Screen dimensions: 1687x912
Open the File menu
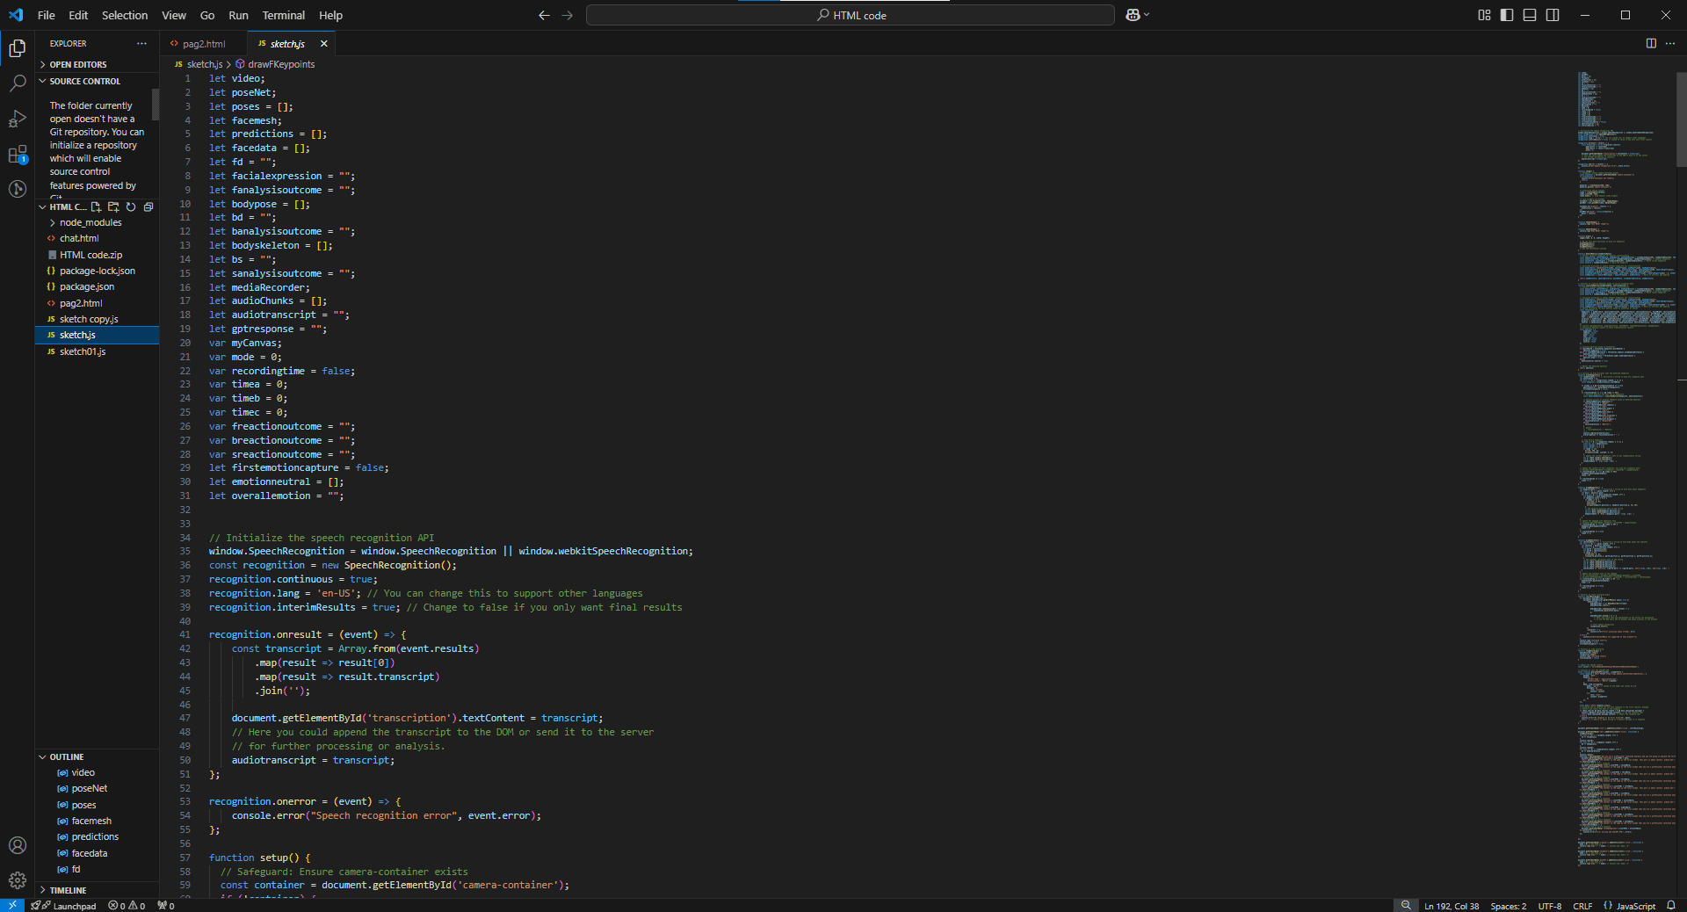coord(47,15)
